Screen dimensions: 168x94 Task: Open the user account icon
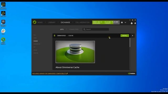(x=135, y=23)
